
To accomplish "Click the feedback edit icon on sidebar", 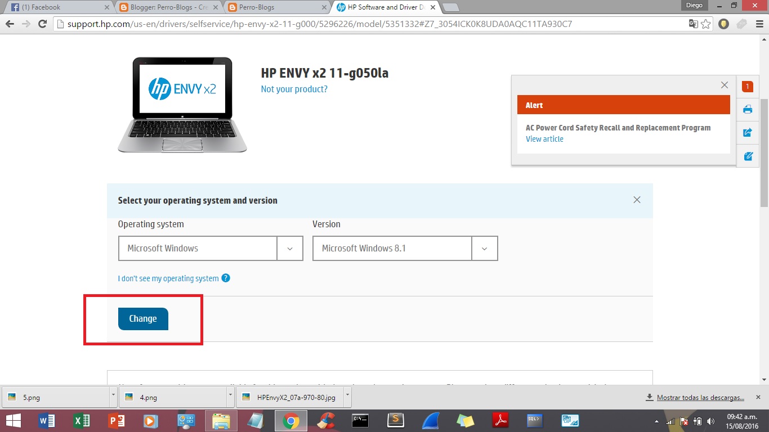I will (748, 156).
